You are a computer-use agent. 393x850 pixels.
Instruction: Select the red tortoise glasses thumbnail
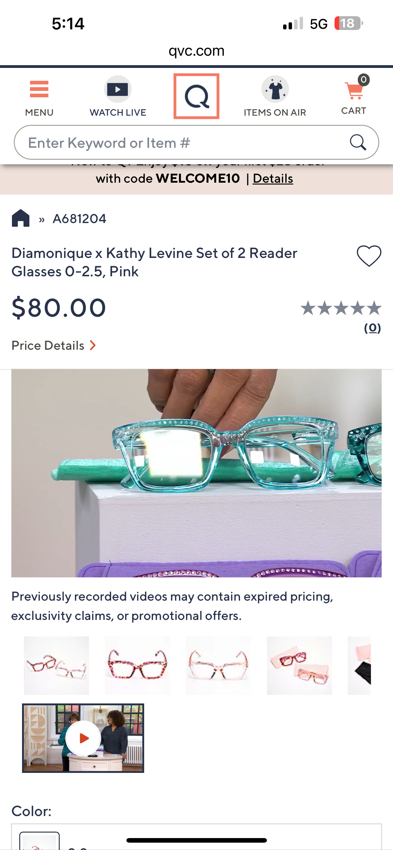click(x=138, y=665)
